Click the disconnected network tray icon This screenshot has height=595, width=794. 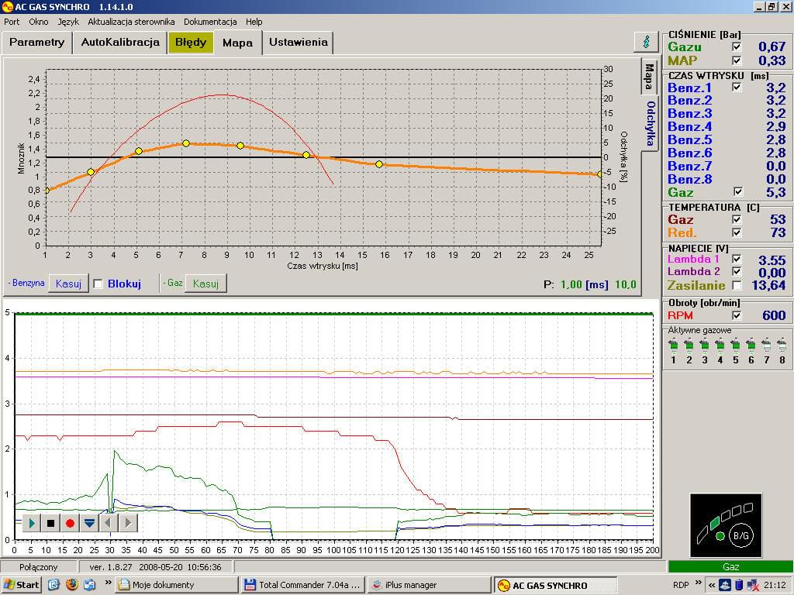pyautogui.click(x=753, y=586)
